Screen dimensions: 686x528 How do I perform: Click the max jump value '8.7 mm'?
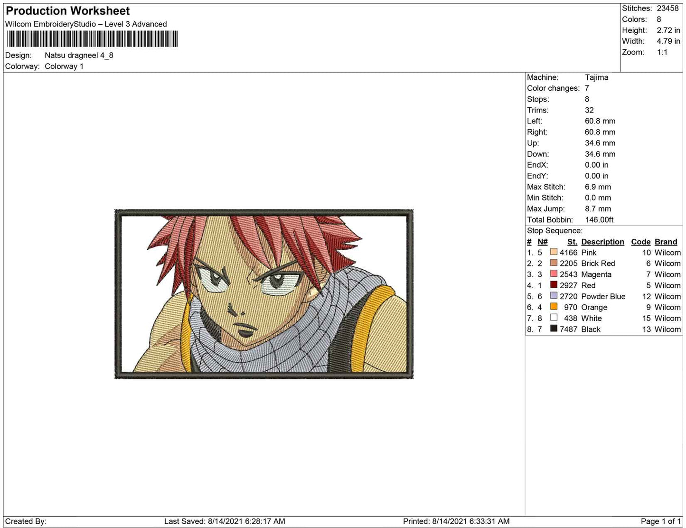click(598, 208)
